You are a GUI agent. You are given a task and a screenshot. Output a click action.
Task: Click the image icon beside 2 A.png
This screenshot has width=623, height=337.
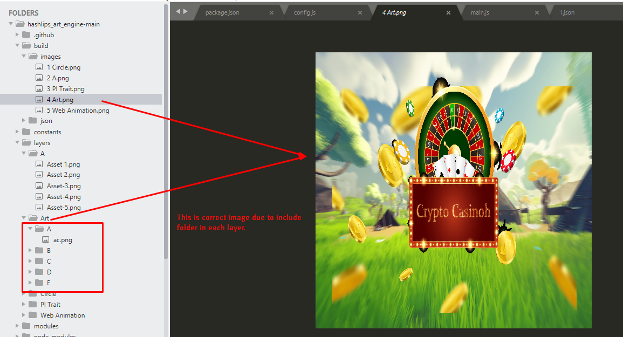click(x=39, y=78)
